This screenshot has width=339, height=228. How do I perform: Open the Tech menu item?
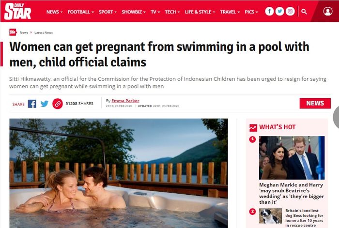coord(172,12)
